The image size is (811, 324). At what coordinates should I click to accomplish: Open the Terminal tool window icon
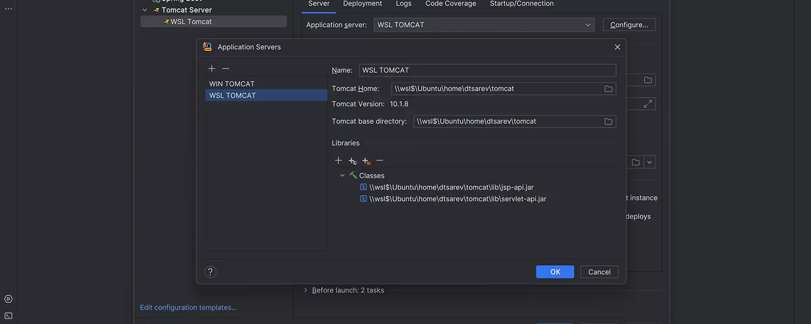tap(8, 316)
